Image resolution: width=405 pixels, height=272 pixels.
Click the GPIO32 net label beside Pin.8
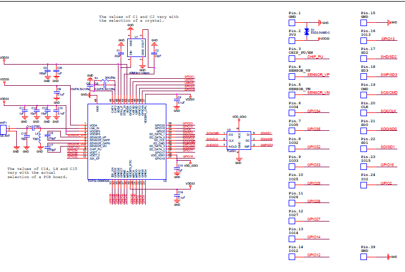tap(314, 147)
